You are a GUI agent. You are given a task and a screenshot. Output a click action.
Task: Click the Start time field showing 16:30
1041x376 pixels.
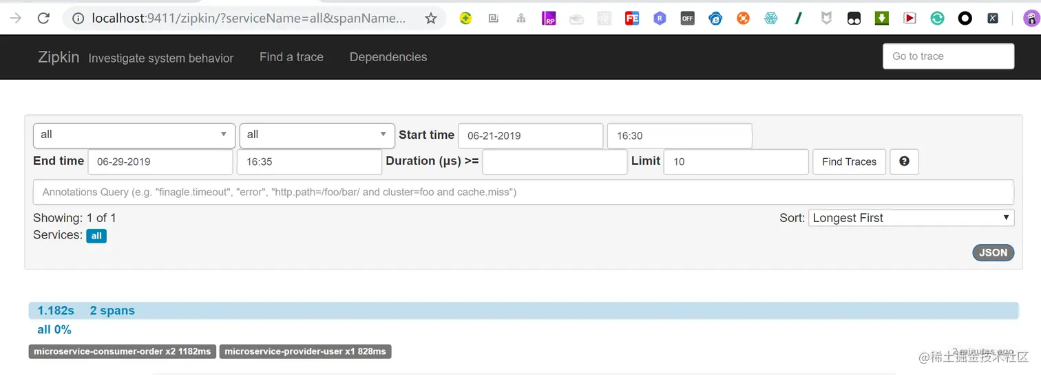(680, 135)
